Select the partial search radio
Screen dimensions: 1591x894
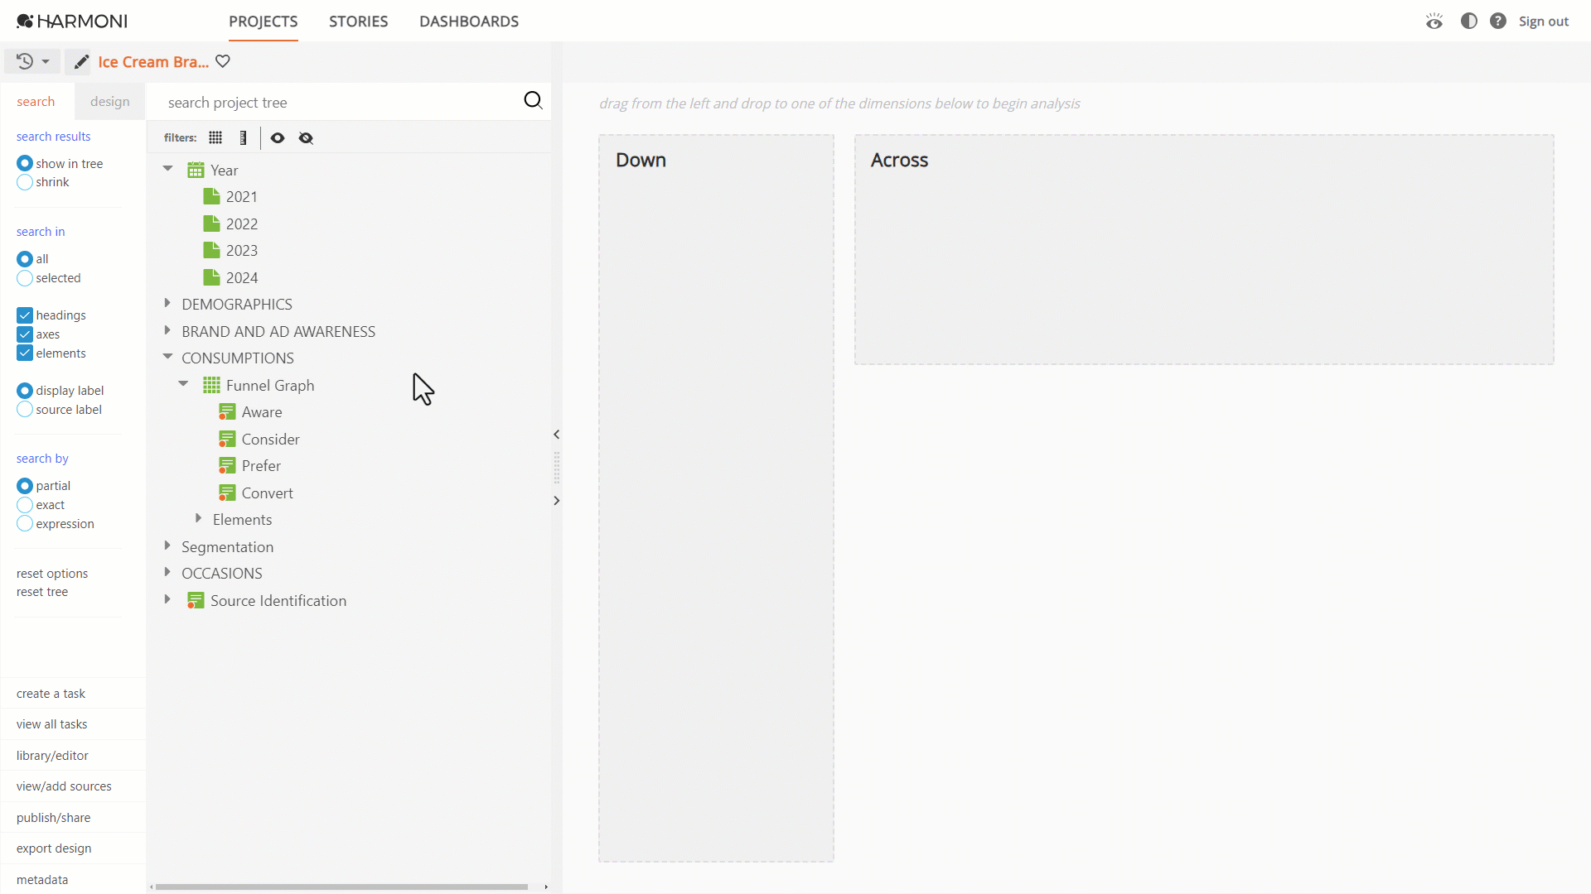[x=25, y=486]
